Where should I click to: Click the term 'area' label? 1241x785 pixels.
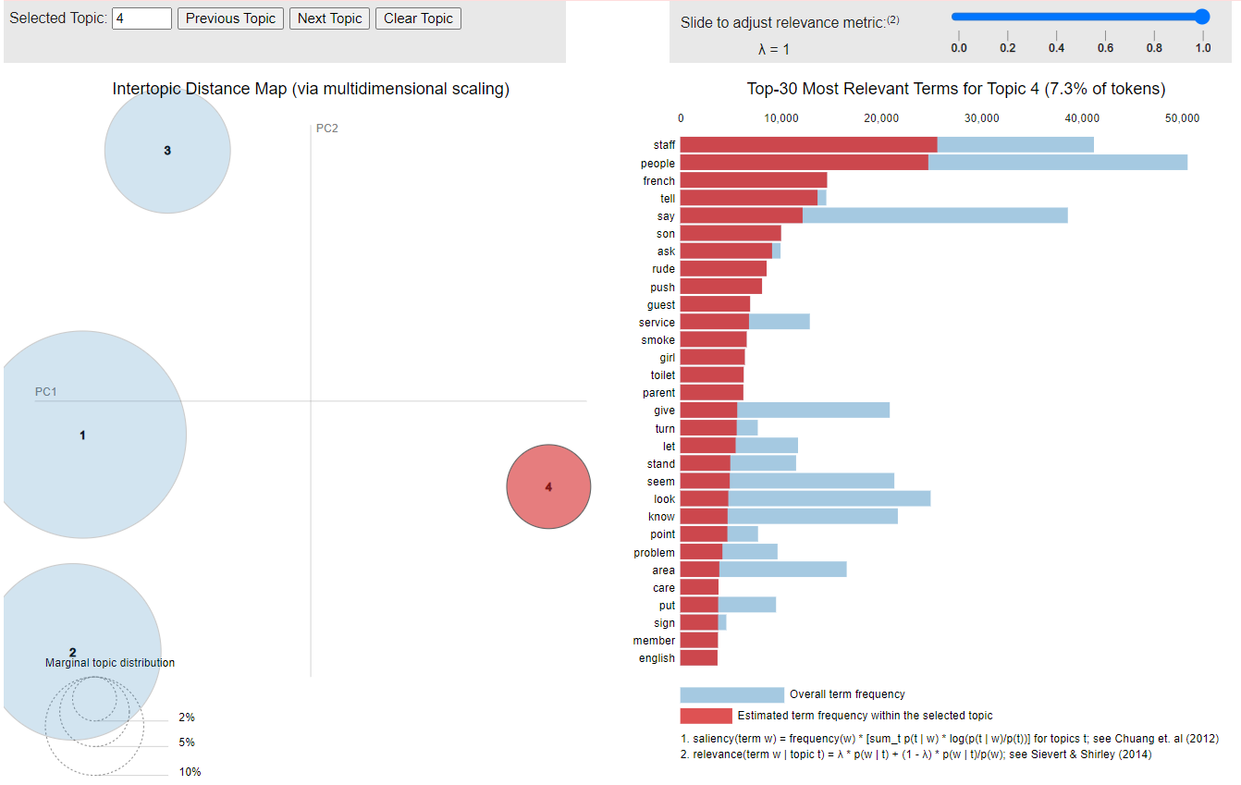[x=664, y=570]
